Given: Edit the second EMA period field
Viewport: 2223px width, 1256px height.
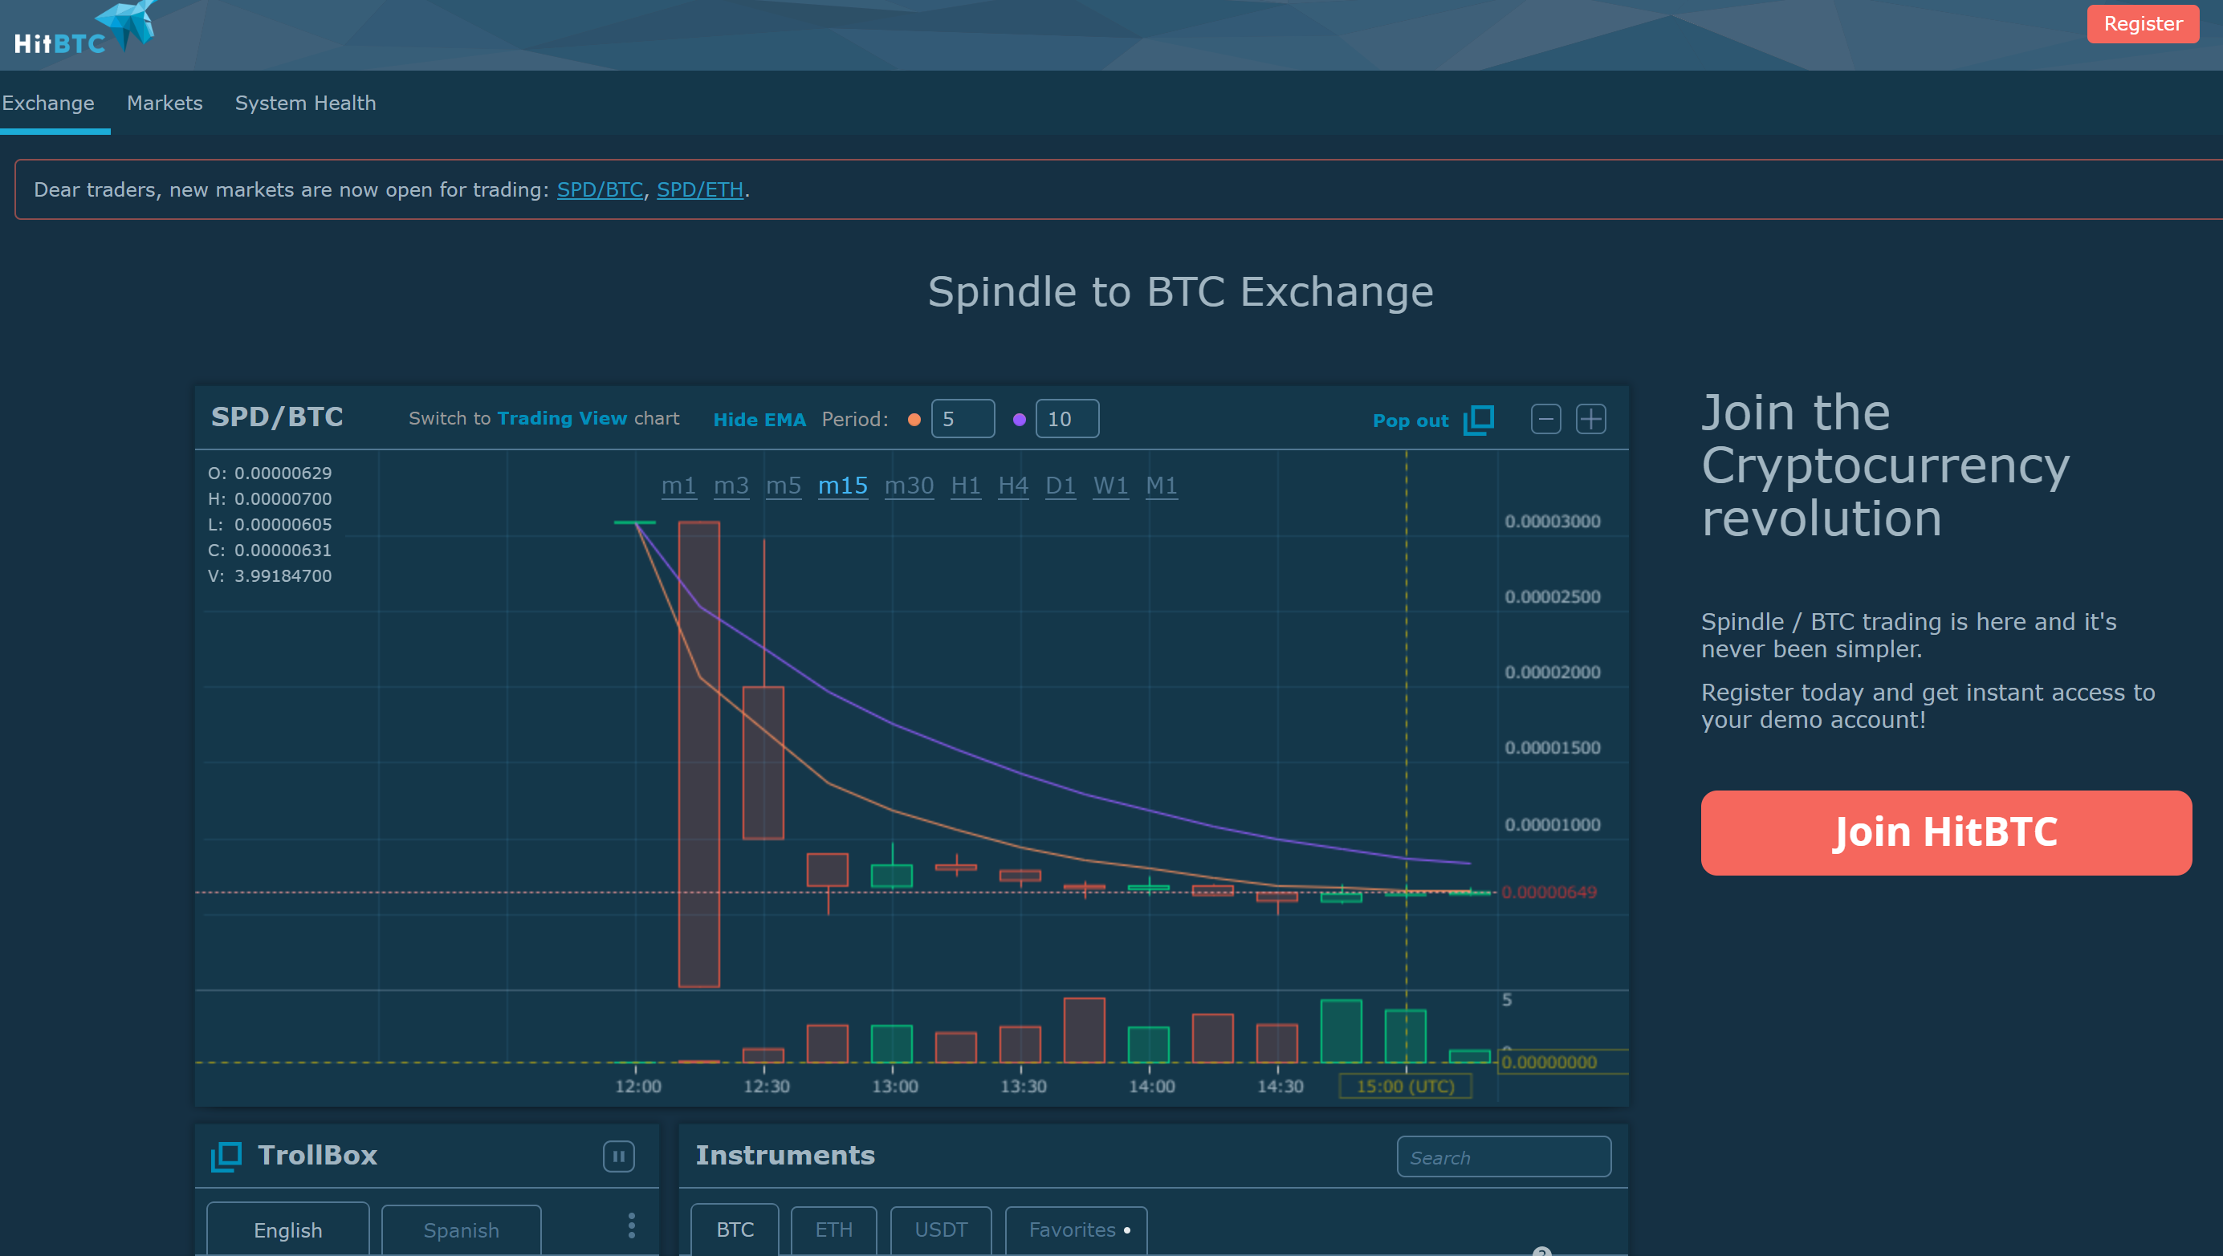Looking at the screenshot, I should (1068, 418).
